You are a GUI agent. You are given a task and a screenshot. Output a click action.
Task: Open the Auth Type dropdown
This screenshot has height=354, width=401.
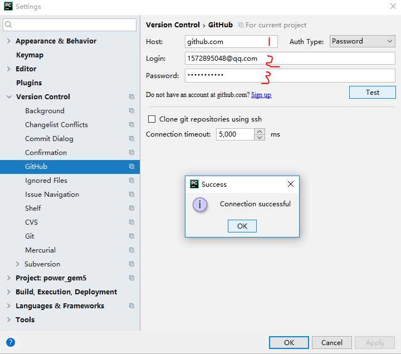(362, 41)
